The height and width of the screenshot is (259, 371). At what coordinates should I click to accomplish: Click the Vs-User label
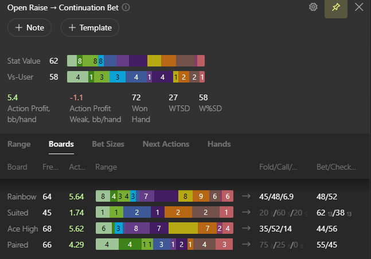click(20, 77)
